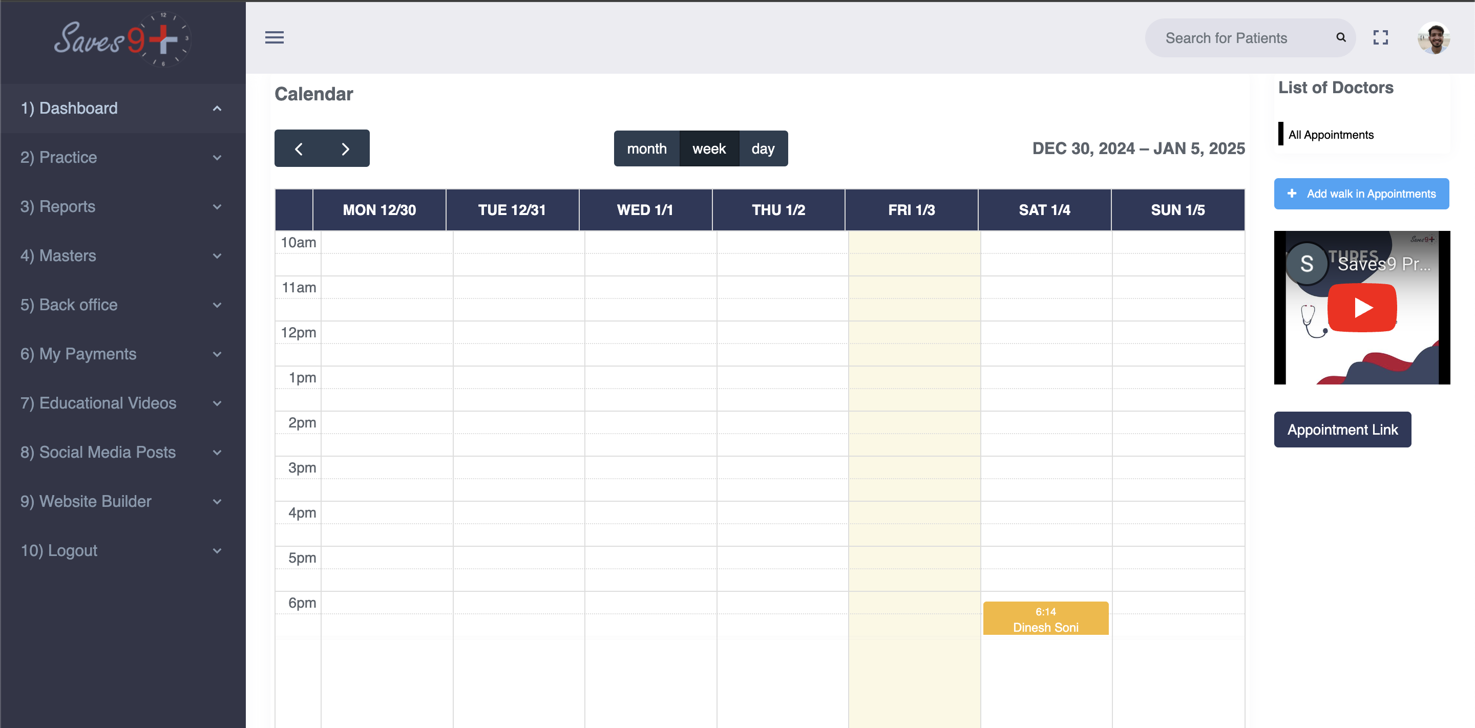Open the user profile avatar
Image resolution: width=1475 pixels, height=728 pixels.
pyautogui.click(x=1433, y=38)
